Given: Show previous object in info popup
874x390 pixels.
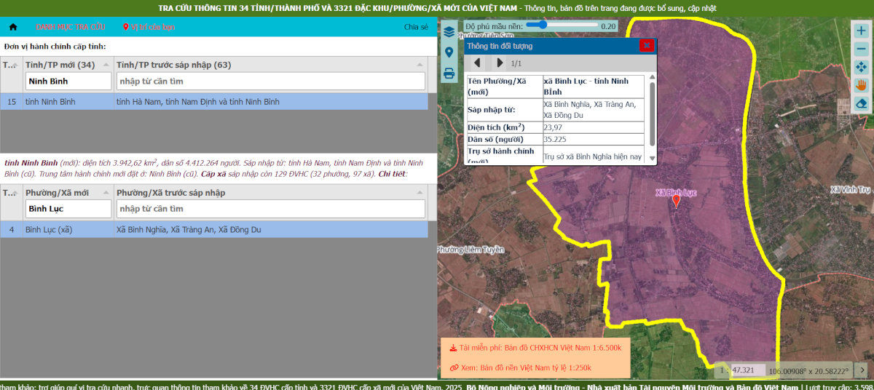Looking at the screenshot, I should (478, 63).
